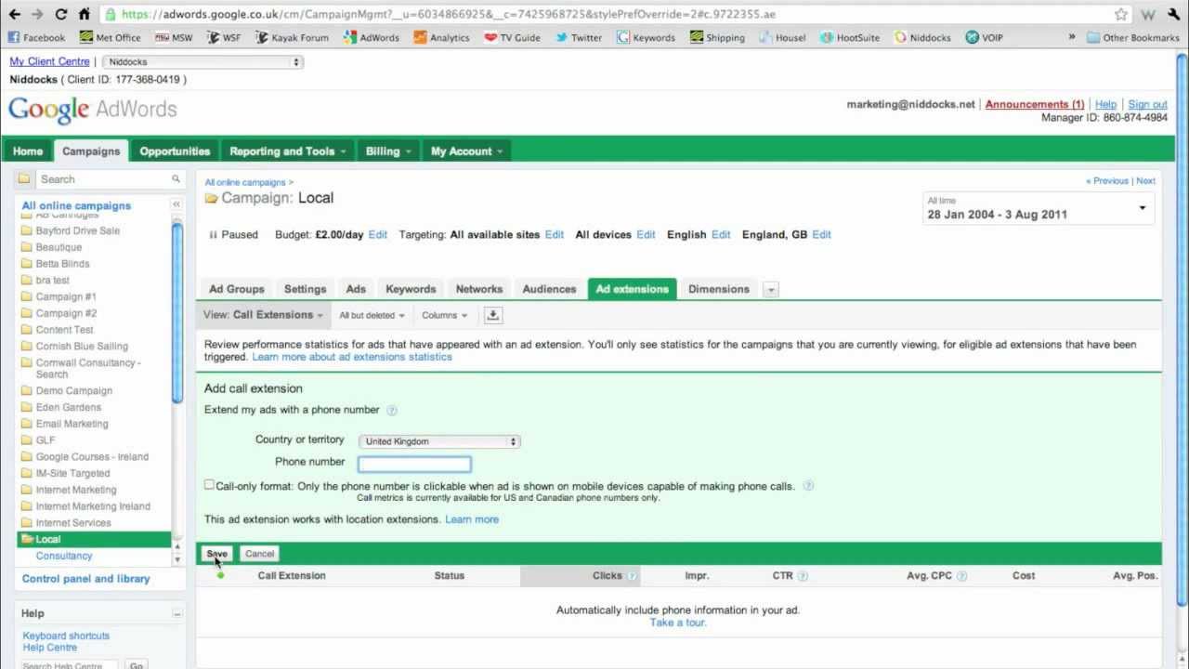1189x669 pixels.
Task: Click the download statistics icon
Action: tap(493, 315)
